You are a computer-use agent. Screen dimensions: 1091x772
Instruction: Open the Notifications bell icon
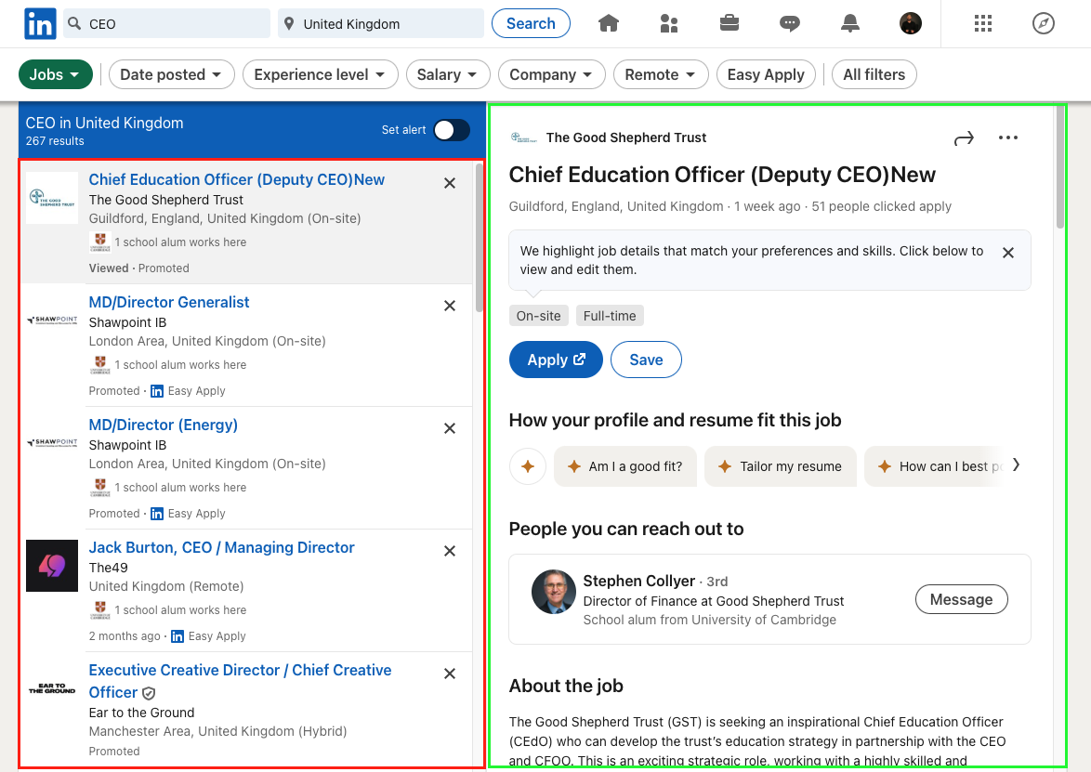tap(850, 23)
